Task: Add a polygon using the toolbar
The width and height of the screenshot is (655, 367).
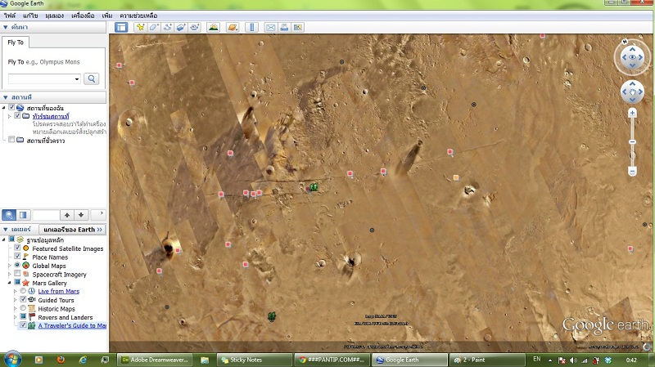Action: (154, 28)
